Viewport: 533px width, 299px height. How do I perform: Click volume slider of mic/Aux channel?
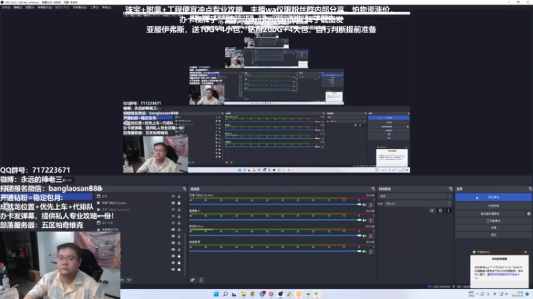tap(275, 236)
